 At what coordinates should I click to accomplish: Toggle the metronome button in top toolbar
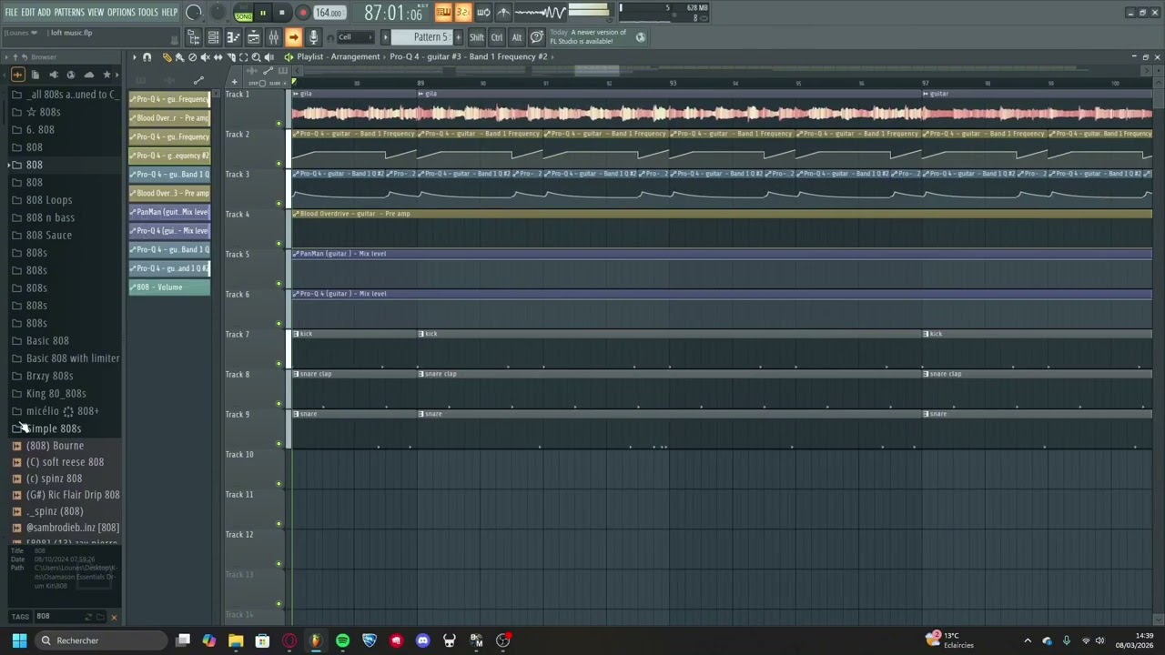[503, 12]
